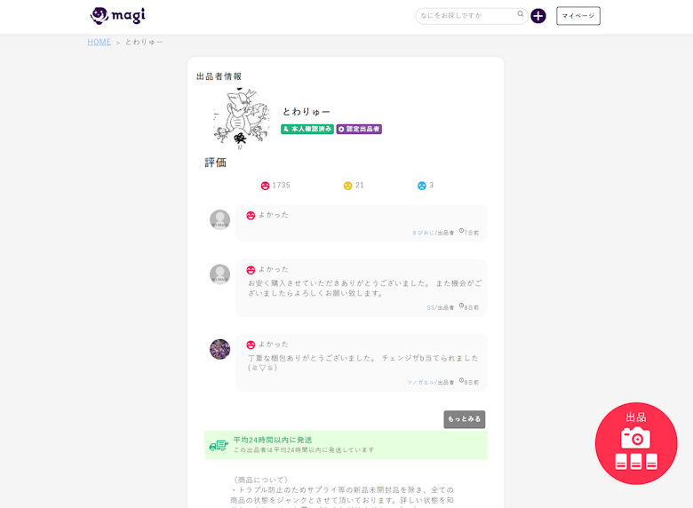Click the magi logo
693x508 pixels.
pyautogui.click(x=117, y=15)
